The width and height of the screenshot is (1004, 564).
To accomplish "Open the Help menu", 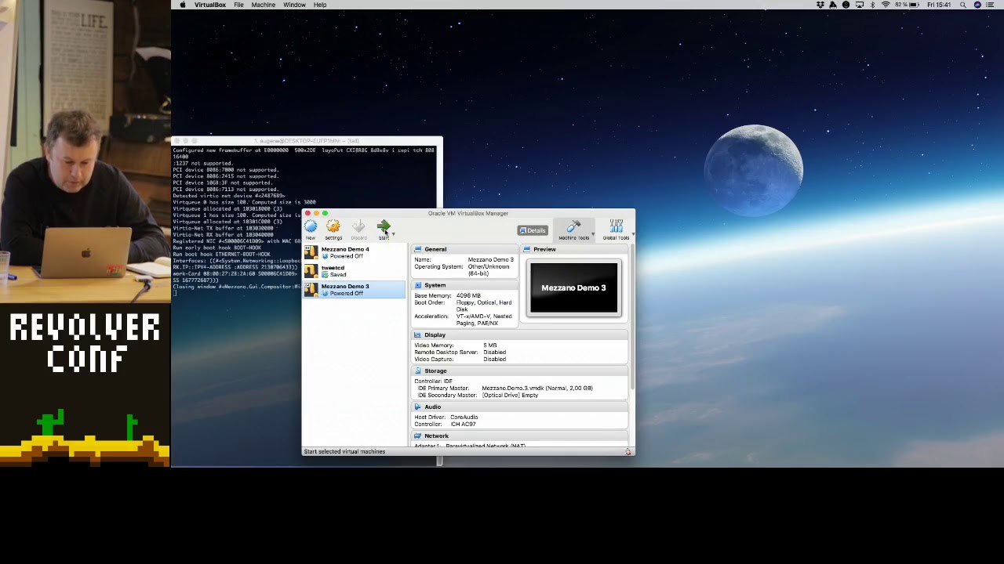I will point(320,5).
